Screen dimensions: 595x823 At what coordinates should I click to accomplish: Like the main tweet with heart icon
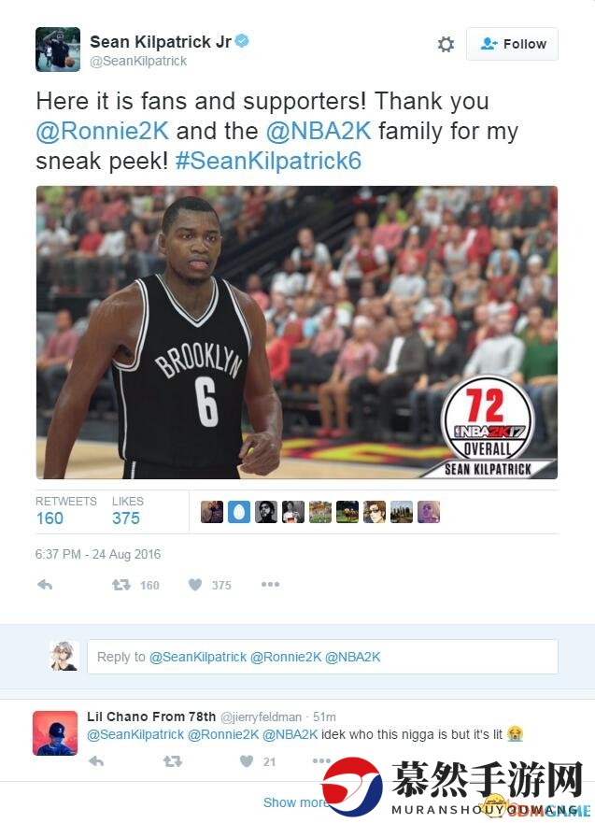click(195, 585)
